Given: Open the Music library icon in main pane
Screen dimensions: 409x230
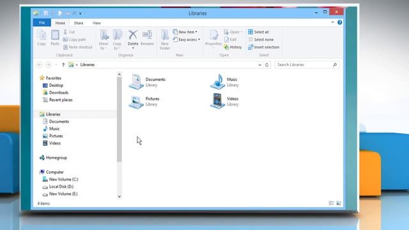Looking at the screenshot, I should point(217,82).
